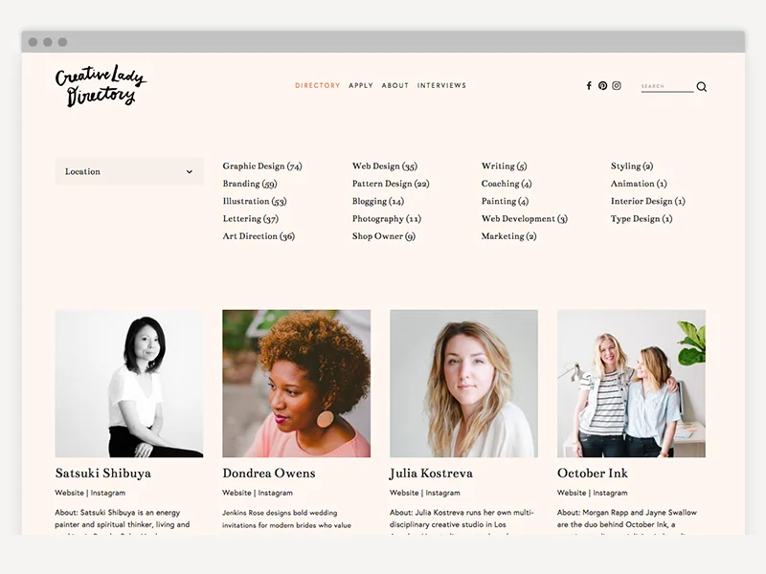766x574 pixels.
Task: Open the Instagram icon in header
Action: coord(617,86)
